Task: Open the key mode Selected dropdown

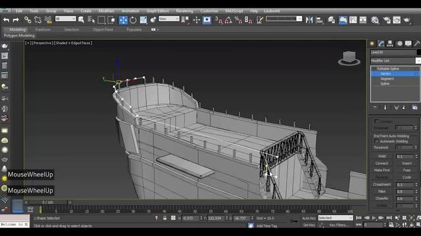Action: pos(335,218)
